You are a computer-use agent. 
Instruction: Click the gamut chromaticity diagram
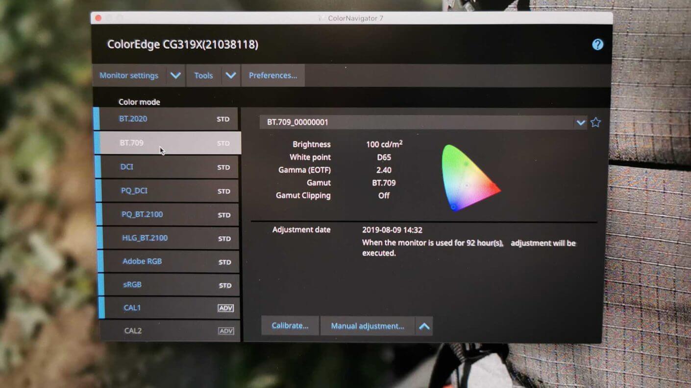pyautogui.click(x=470, y=178)
